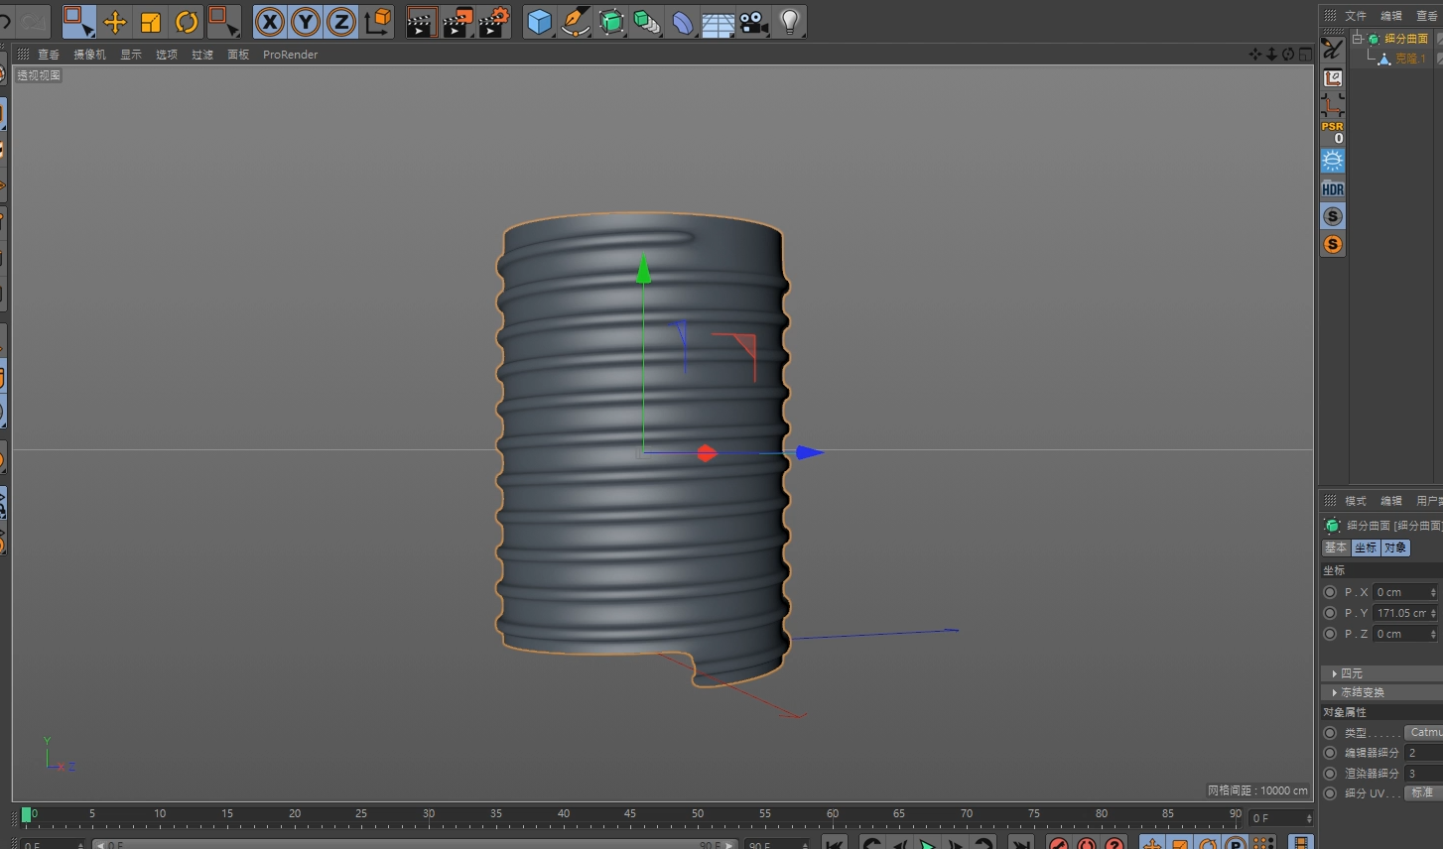The height and width of the screenshot is (849, 1443).
Task: Open the viewport 摄像机 menu
Action: [x=89, y=55]
